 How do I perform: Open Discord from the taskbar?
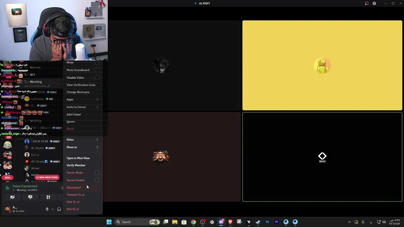pyautogui.click(x=221, y=222)
